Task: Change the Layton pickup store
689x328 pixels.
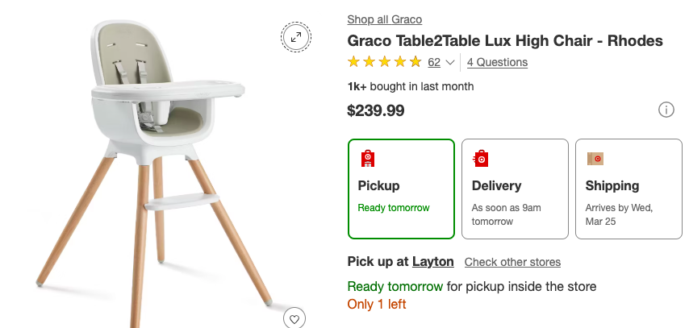Action: pyautogui.click(x=432, y=262)
